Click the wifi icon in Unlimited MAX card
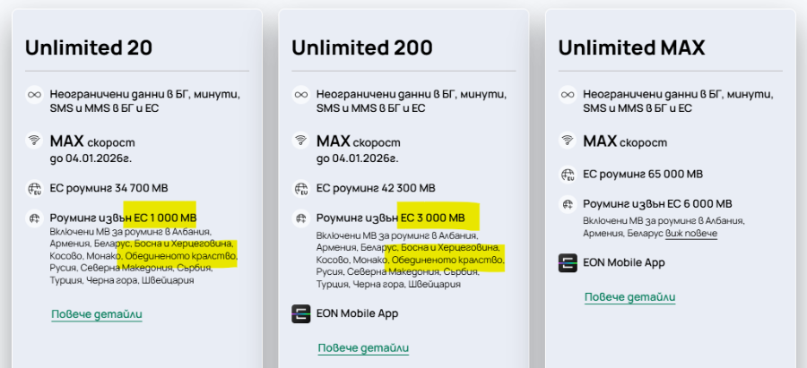The height and width of the screenshot is (368, 807). click(x=568, y=141)
